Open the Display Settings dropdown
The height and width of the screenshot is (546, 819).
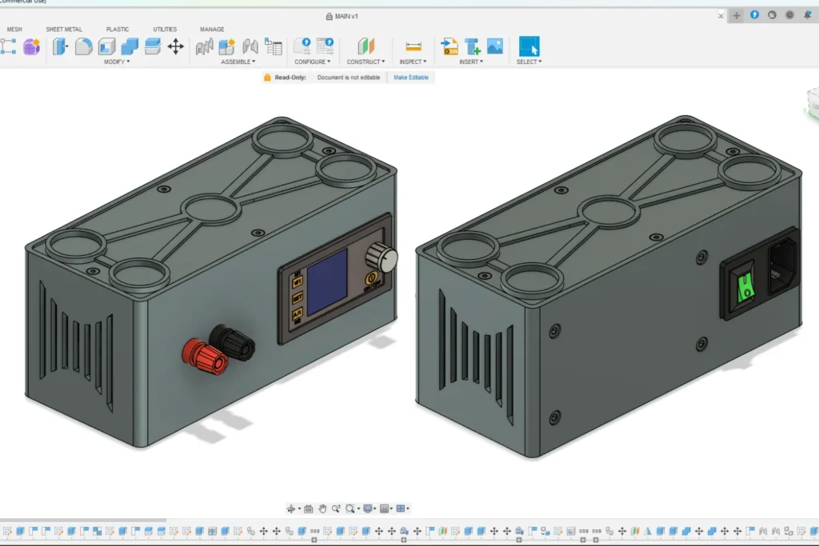tap(369, 508)
